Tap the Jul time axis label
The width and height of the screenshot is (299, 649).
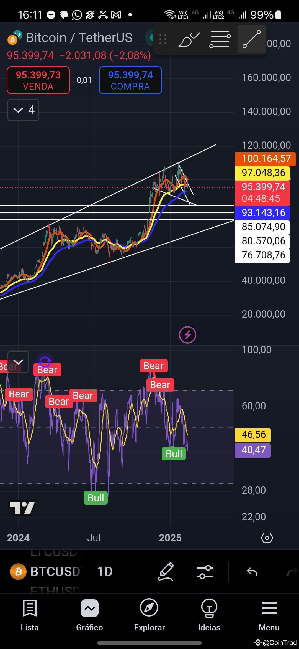coord(94,538)
